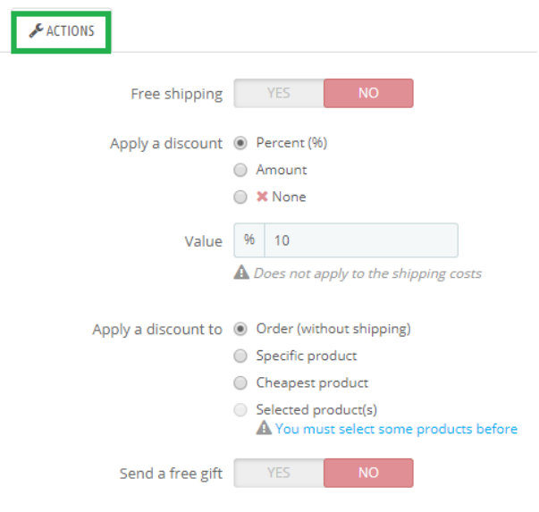Click the % prefix on Value field
Screen dimensions: 539x512
pos(249,240)
